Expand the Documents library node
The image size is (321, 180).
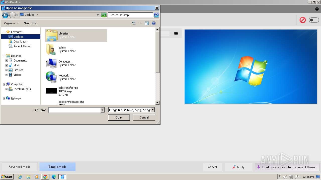coord(7,60)
